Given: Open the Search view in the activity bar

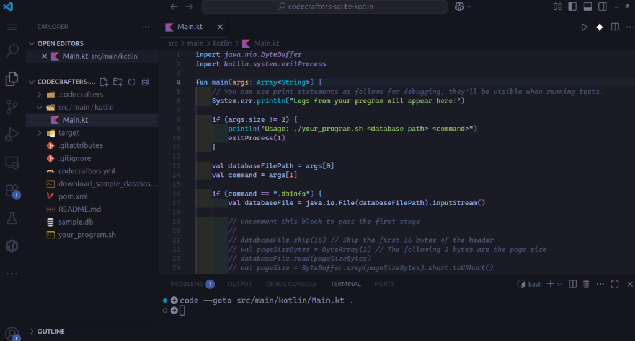Looking at the screenshot, I should (12, 51).
